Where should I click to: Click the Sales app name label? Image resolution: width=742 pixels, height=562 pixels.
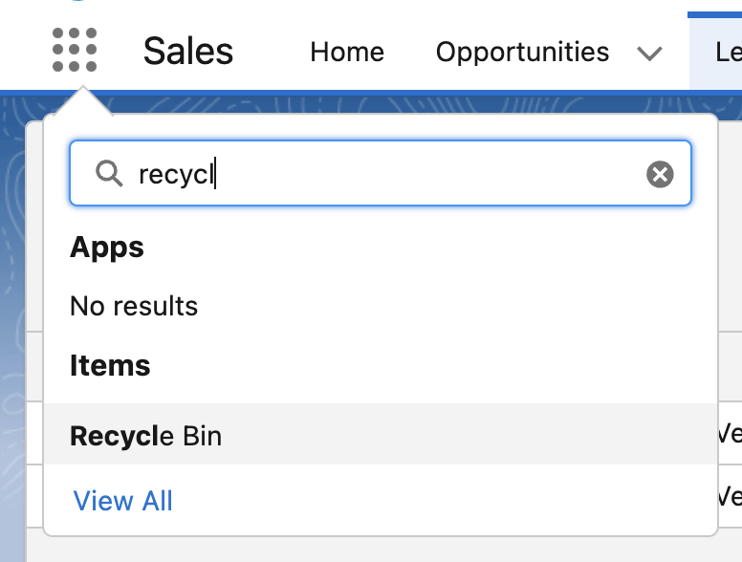tap(187, 51)
